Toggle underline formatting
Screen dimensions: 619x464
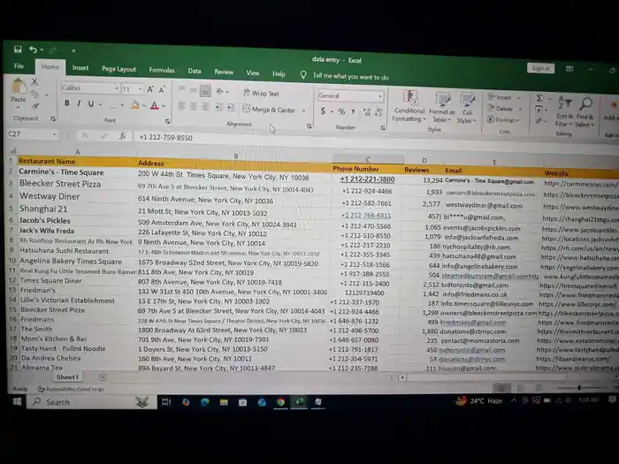click(x=91, y=103)
